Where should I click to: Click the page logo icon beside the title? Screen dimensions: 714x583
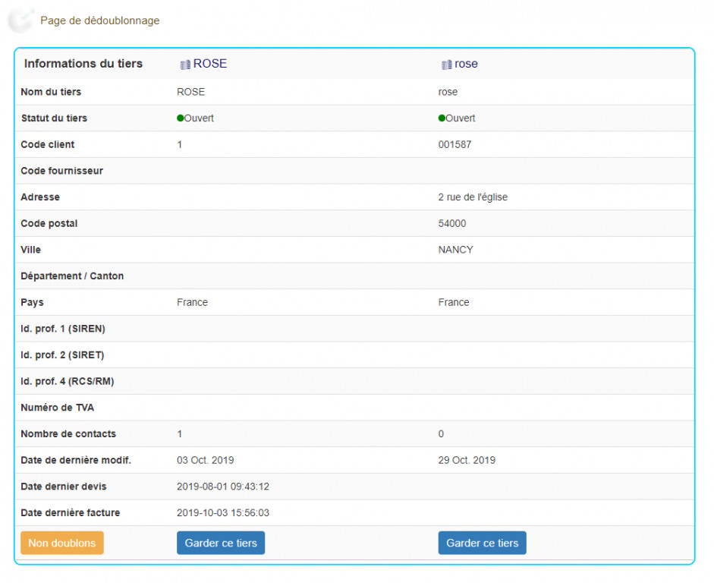tap(20, 21)
